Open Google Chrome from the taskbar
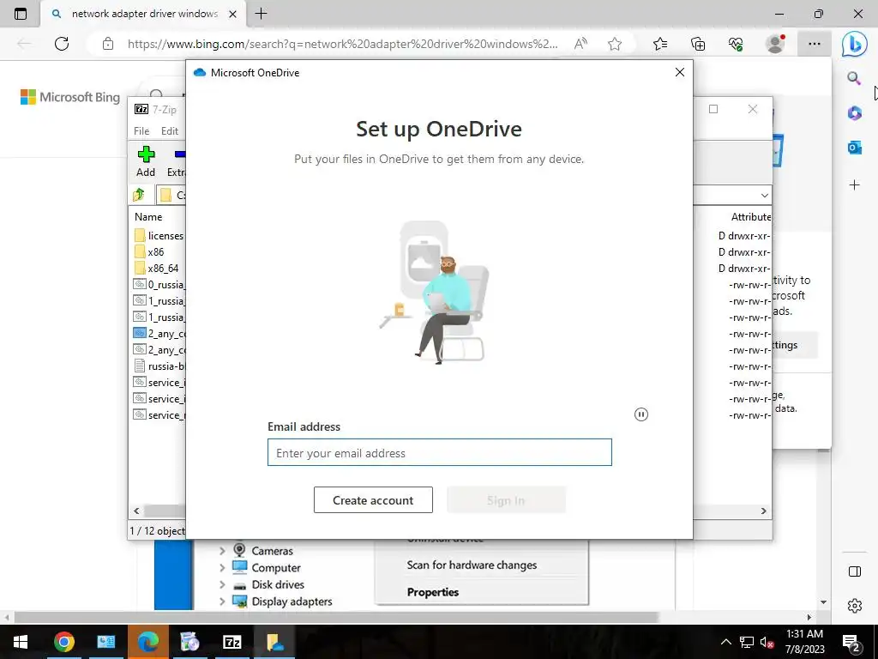This screenshot has width=878, height=659. coord(63,642)
